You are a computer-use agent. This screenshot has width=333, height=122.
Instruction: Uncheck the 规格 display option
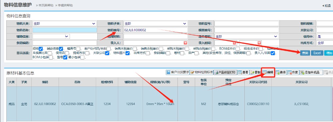coord(41,49)
